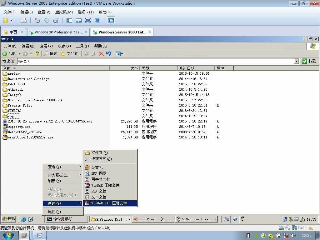Open VMware 虚拟机(M) menu
320x240 pixels.
pyautogui.click(x=64, y=12)
